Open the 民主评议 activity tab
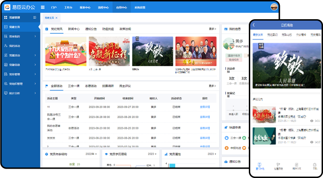Viewport: 323px width, 178px height. click(x=125, y=86)
